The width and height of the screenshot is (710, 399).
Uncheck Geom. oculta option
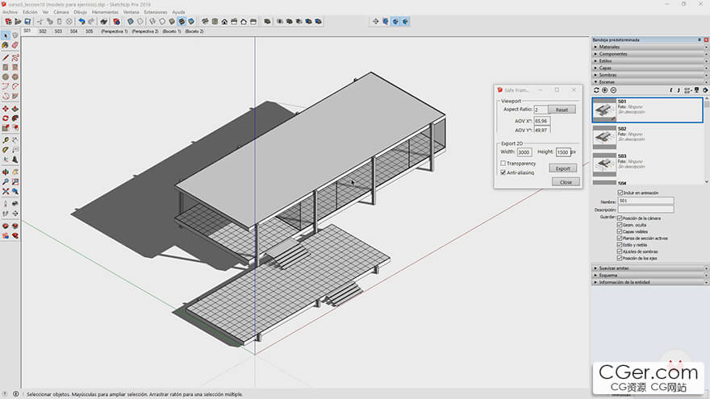[620, 225]
